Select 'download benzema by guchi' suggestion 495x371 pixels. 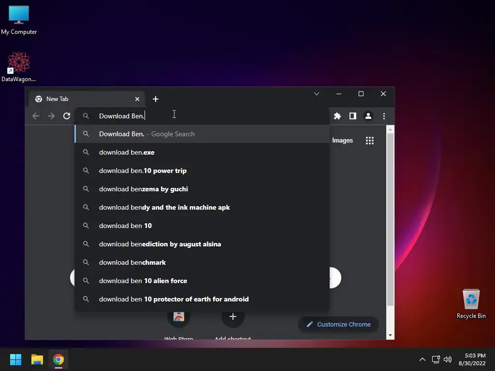tap(202, 189)
